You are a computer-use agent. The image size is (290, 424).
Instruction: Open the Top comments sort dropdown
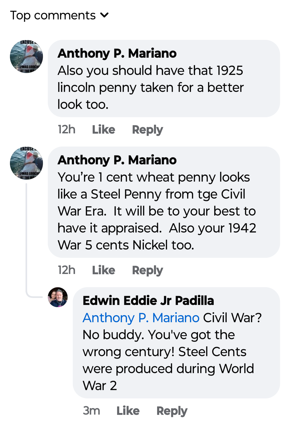click(53, 15)
